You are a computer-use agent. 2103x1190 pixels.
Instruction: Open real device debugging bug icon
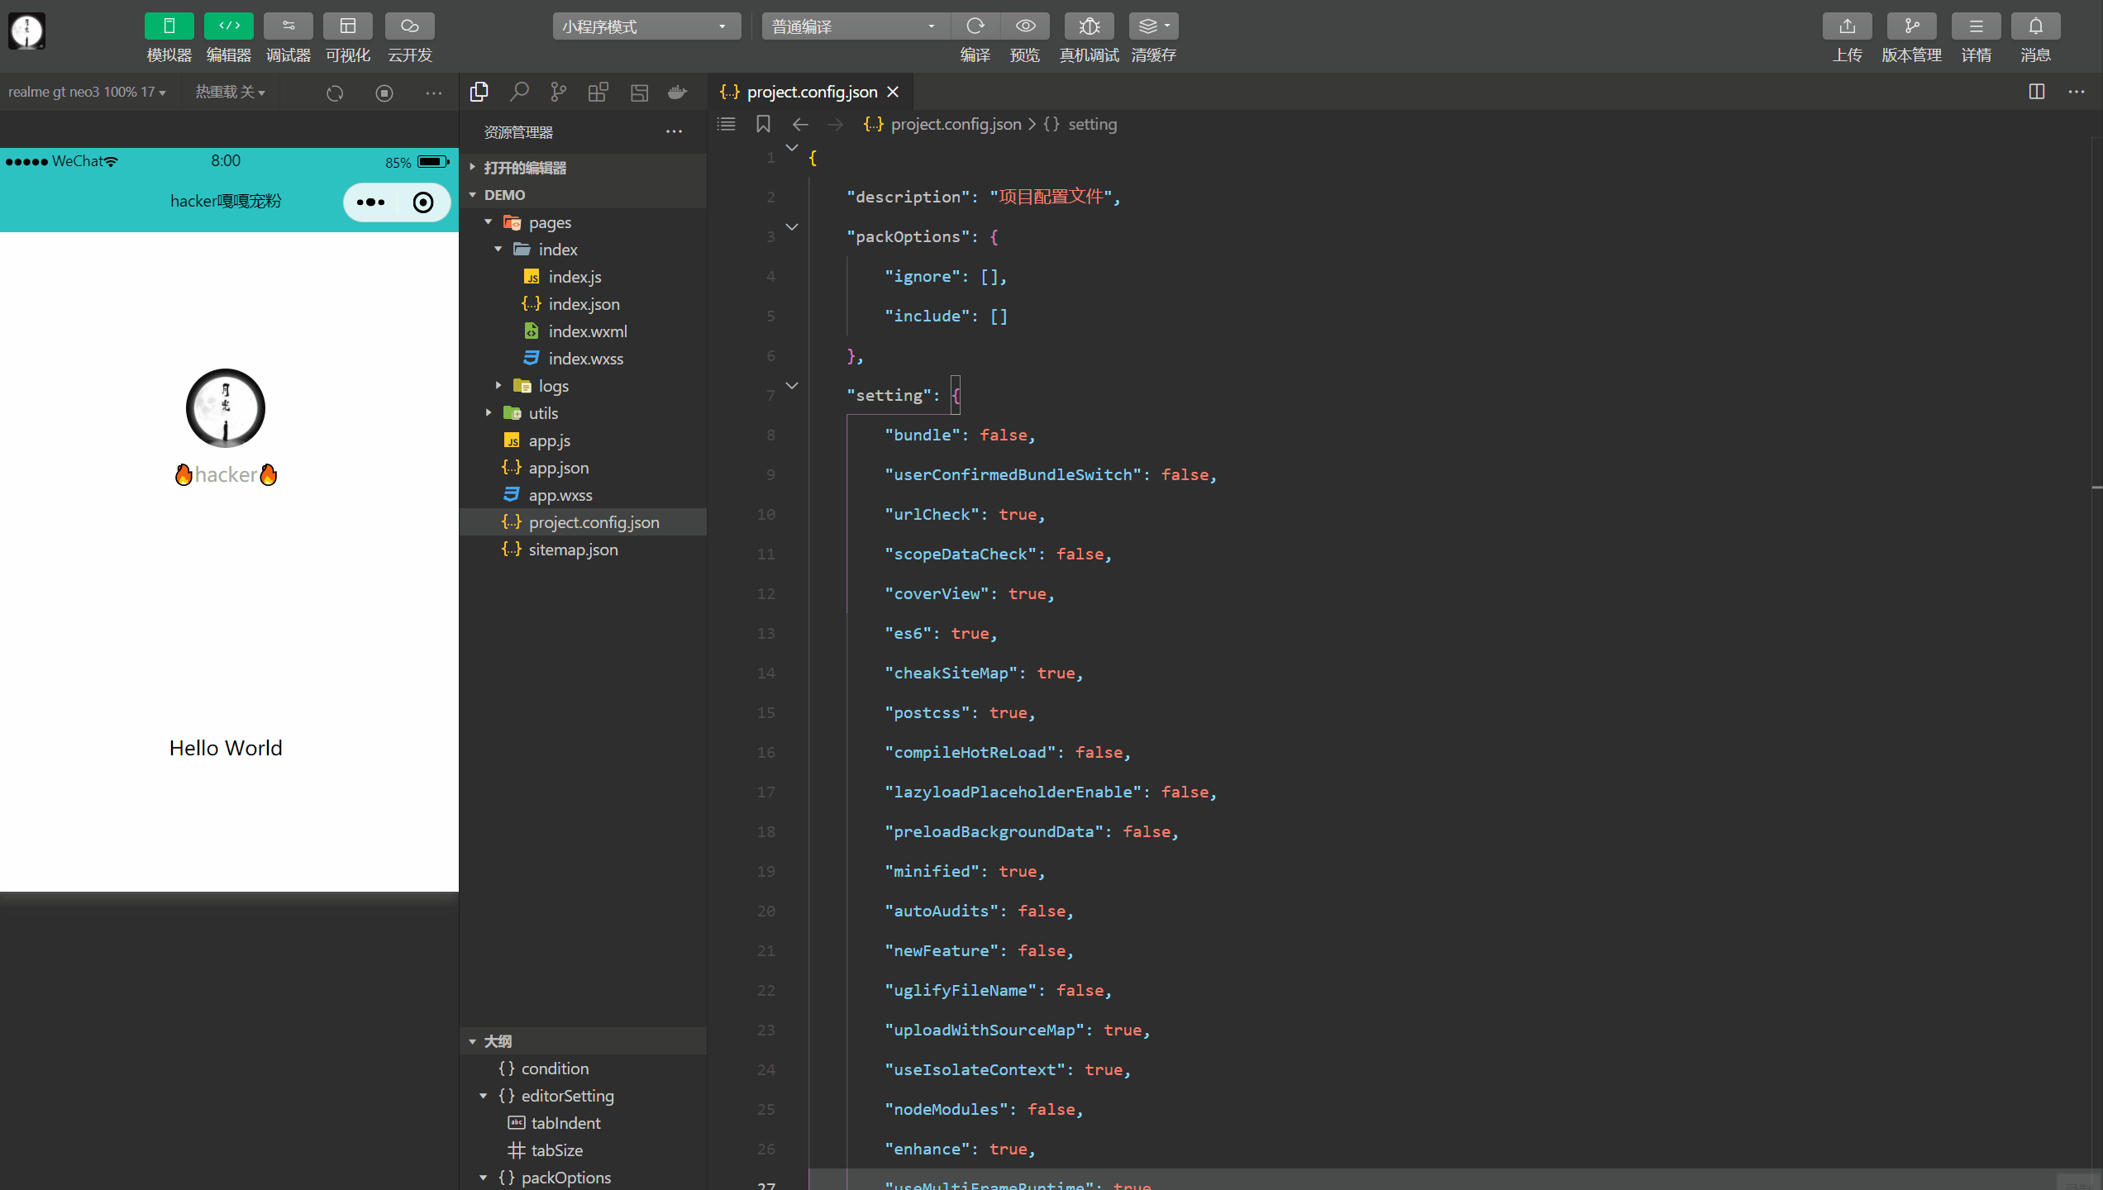(x=1089, y=26)
